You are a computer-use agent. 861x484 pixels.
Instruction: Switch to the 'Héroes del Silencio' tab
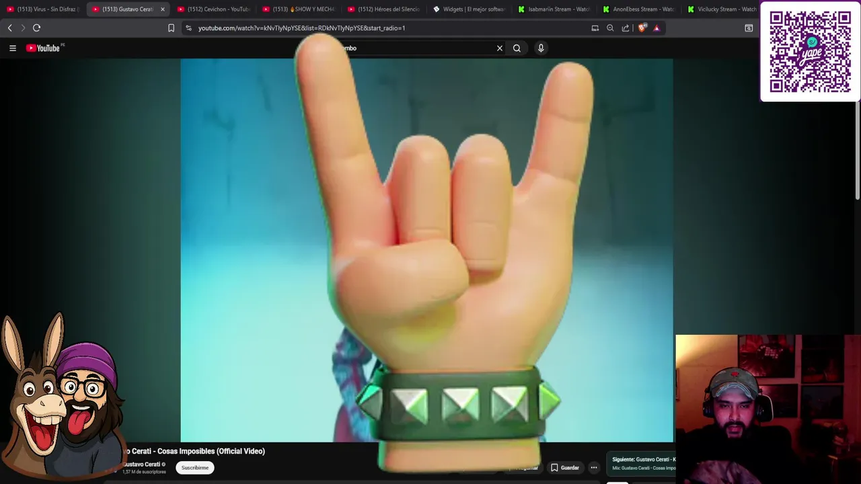pyautogui.click(x=383, y=9)
